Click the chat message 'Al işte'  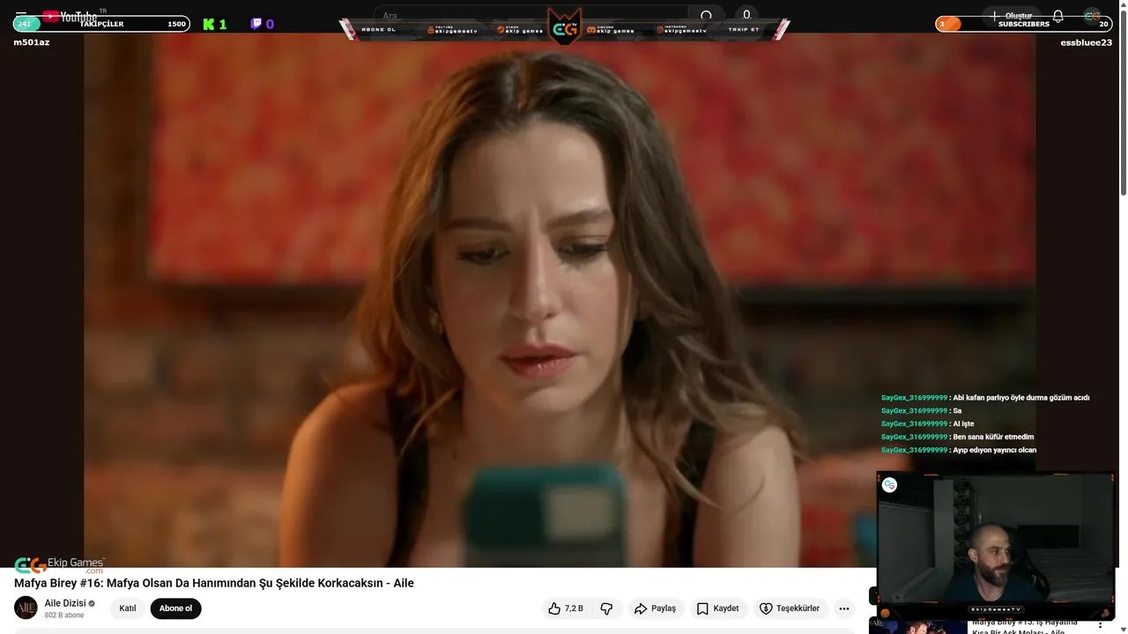(963, 424)
